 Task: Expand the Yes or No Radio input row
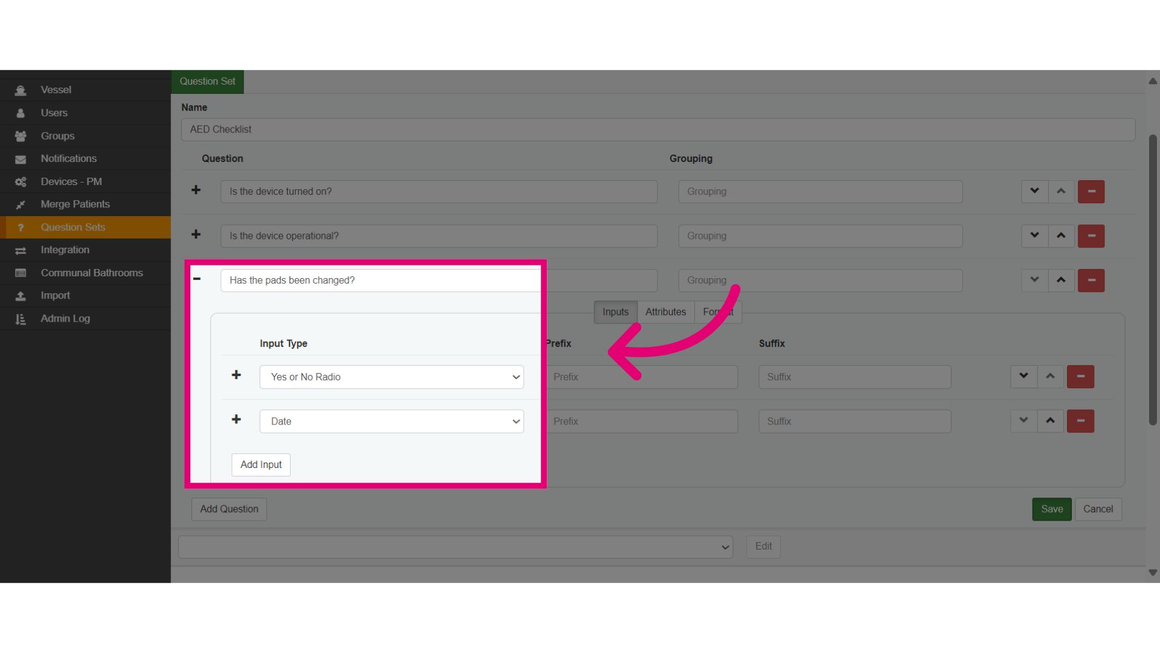click(x=236, y=375)
